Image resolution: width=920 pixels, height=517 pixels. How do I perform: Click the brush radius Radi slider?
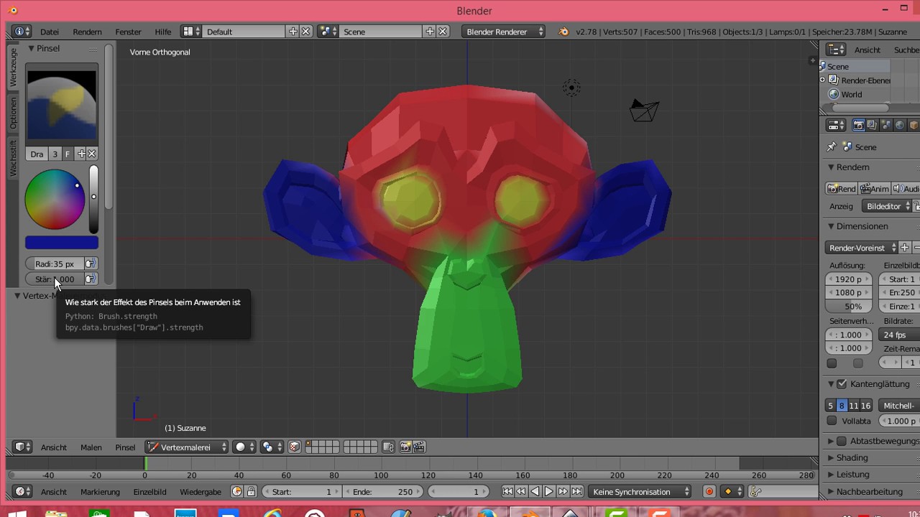click(55, 264)
